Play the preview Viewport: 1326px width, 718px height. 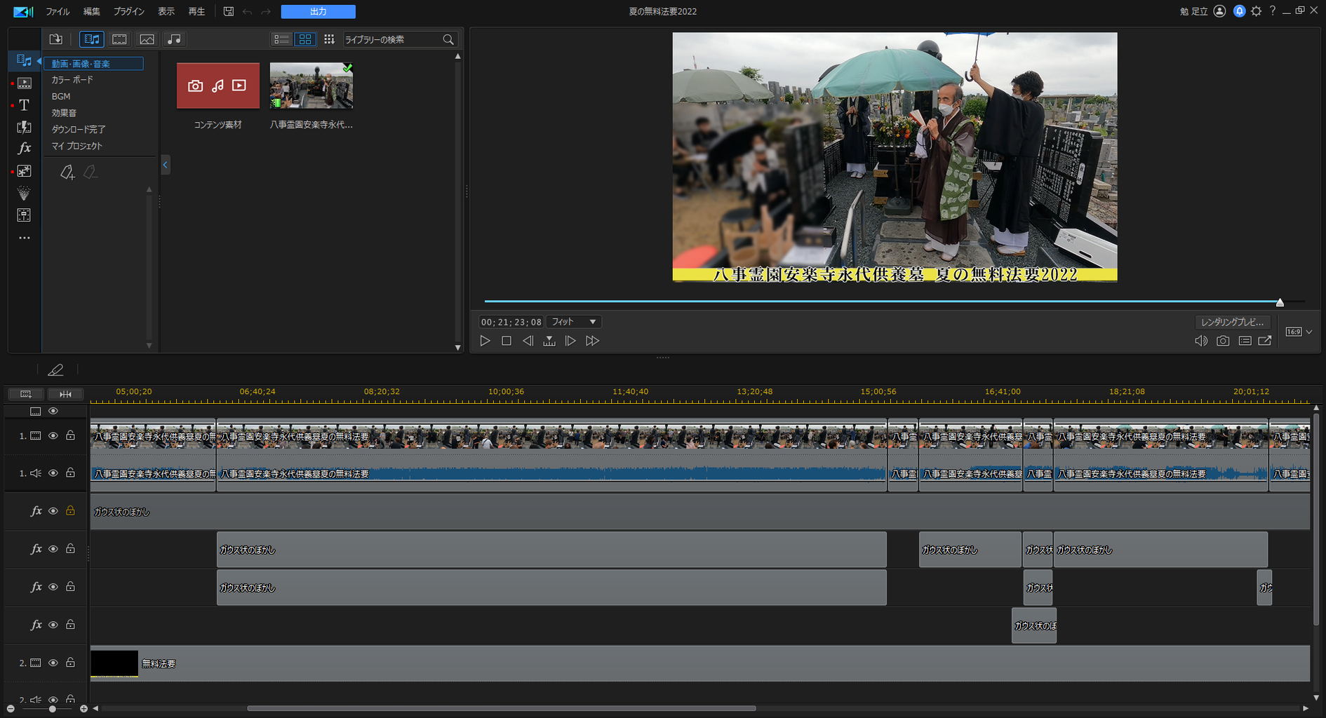[485, 341]
